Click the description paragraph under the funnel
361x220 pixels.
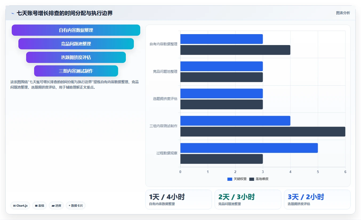coord(74,85)
